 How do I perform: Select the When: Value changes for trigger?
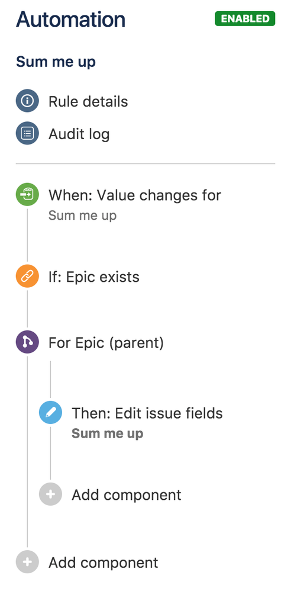[135, 195]
